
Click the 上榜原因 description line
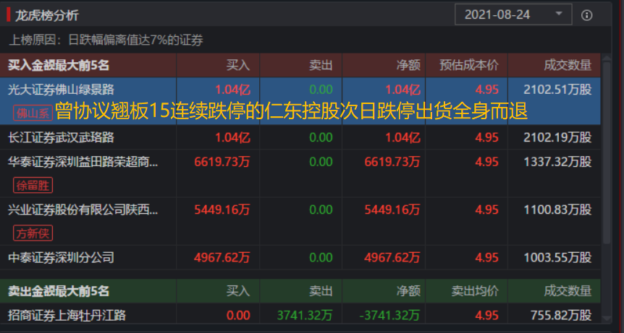click(x=106, y=40)
